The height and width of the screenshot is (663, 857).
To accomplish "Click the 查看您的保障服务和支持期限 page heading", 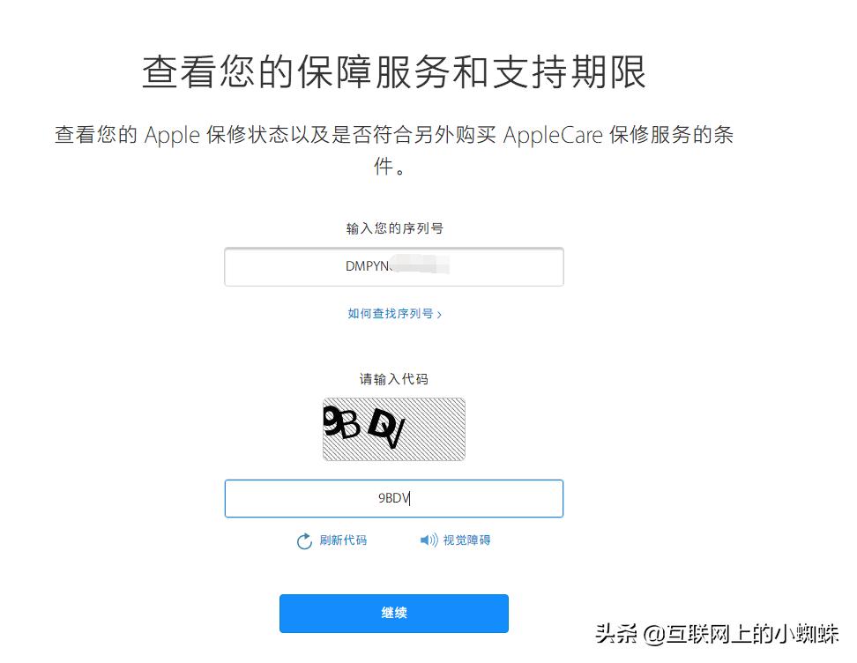I will tap(394, 72).
